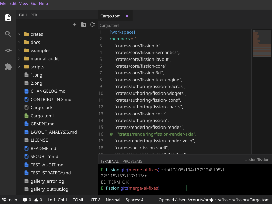Open TEST_STRATEGY.md in the explorer

point(51,173)
